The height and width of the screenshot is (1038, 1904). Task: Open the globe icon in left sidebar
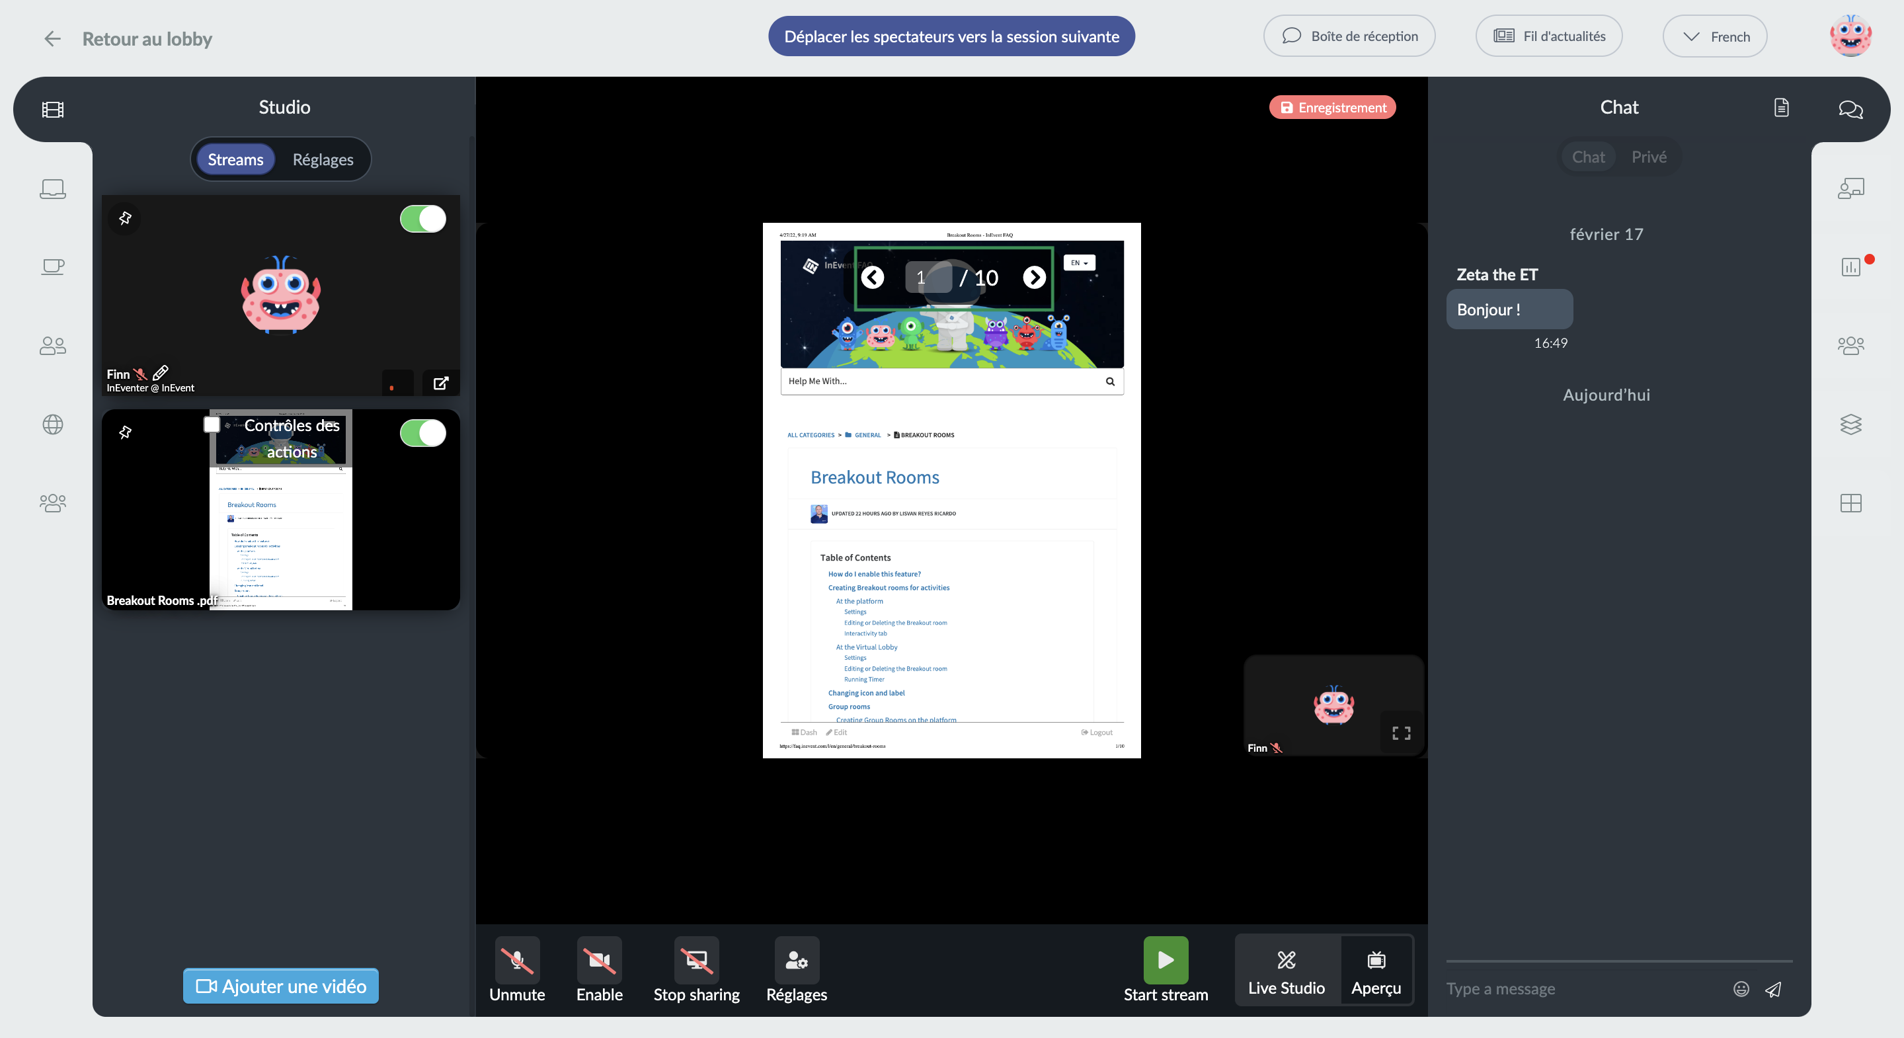point(52,424)
